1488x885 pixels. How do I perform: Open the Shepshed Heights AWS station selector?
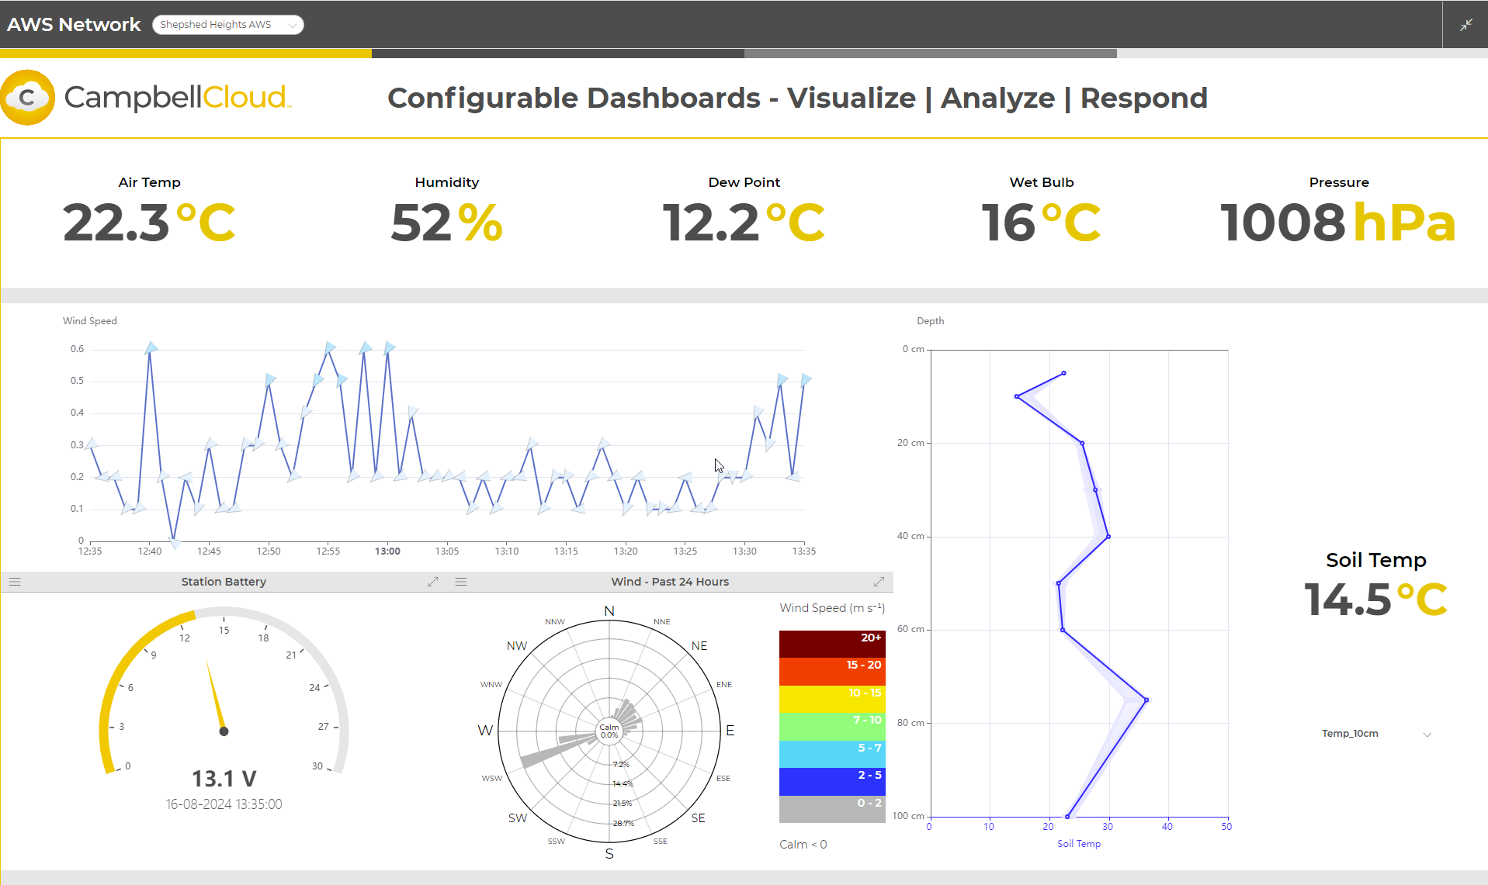coord(227,24)
